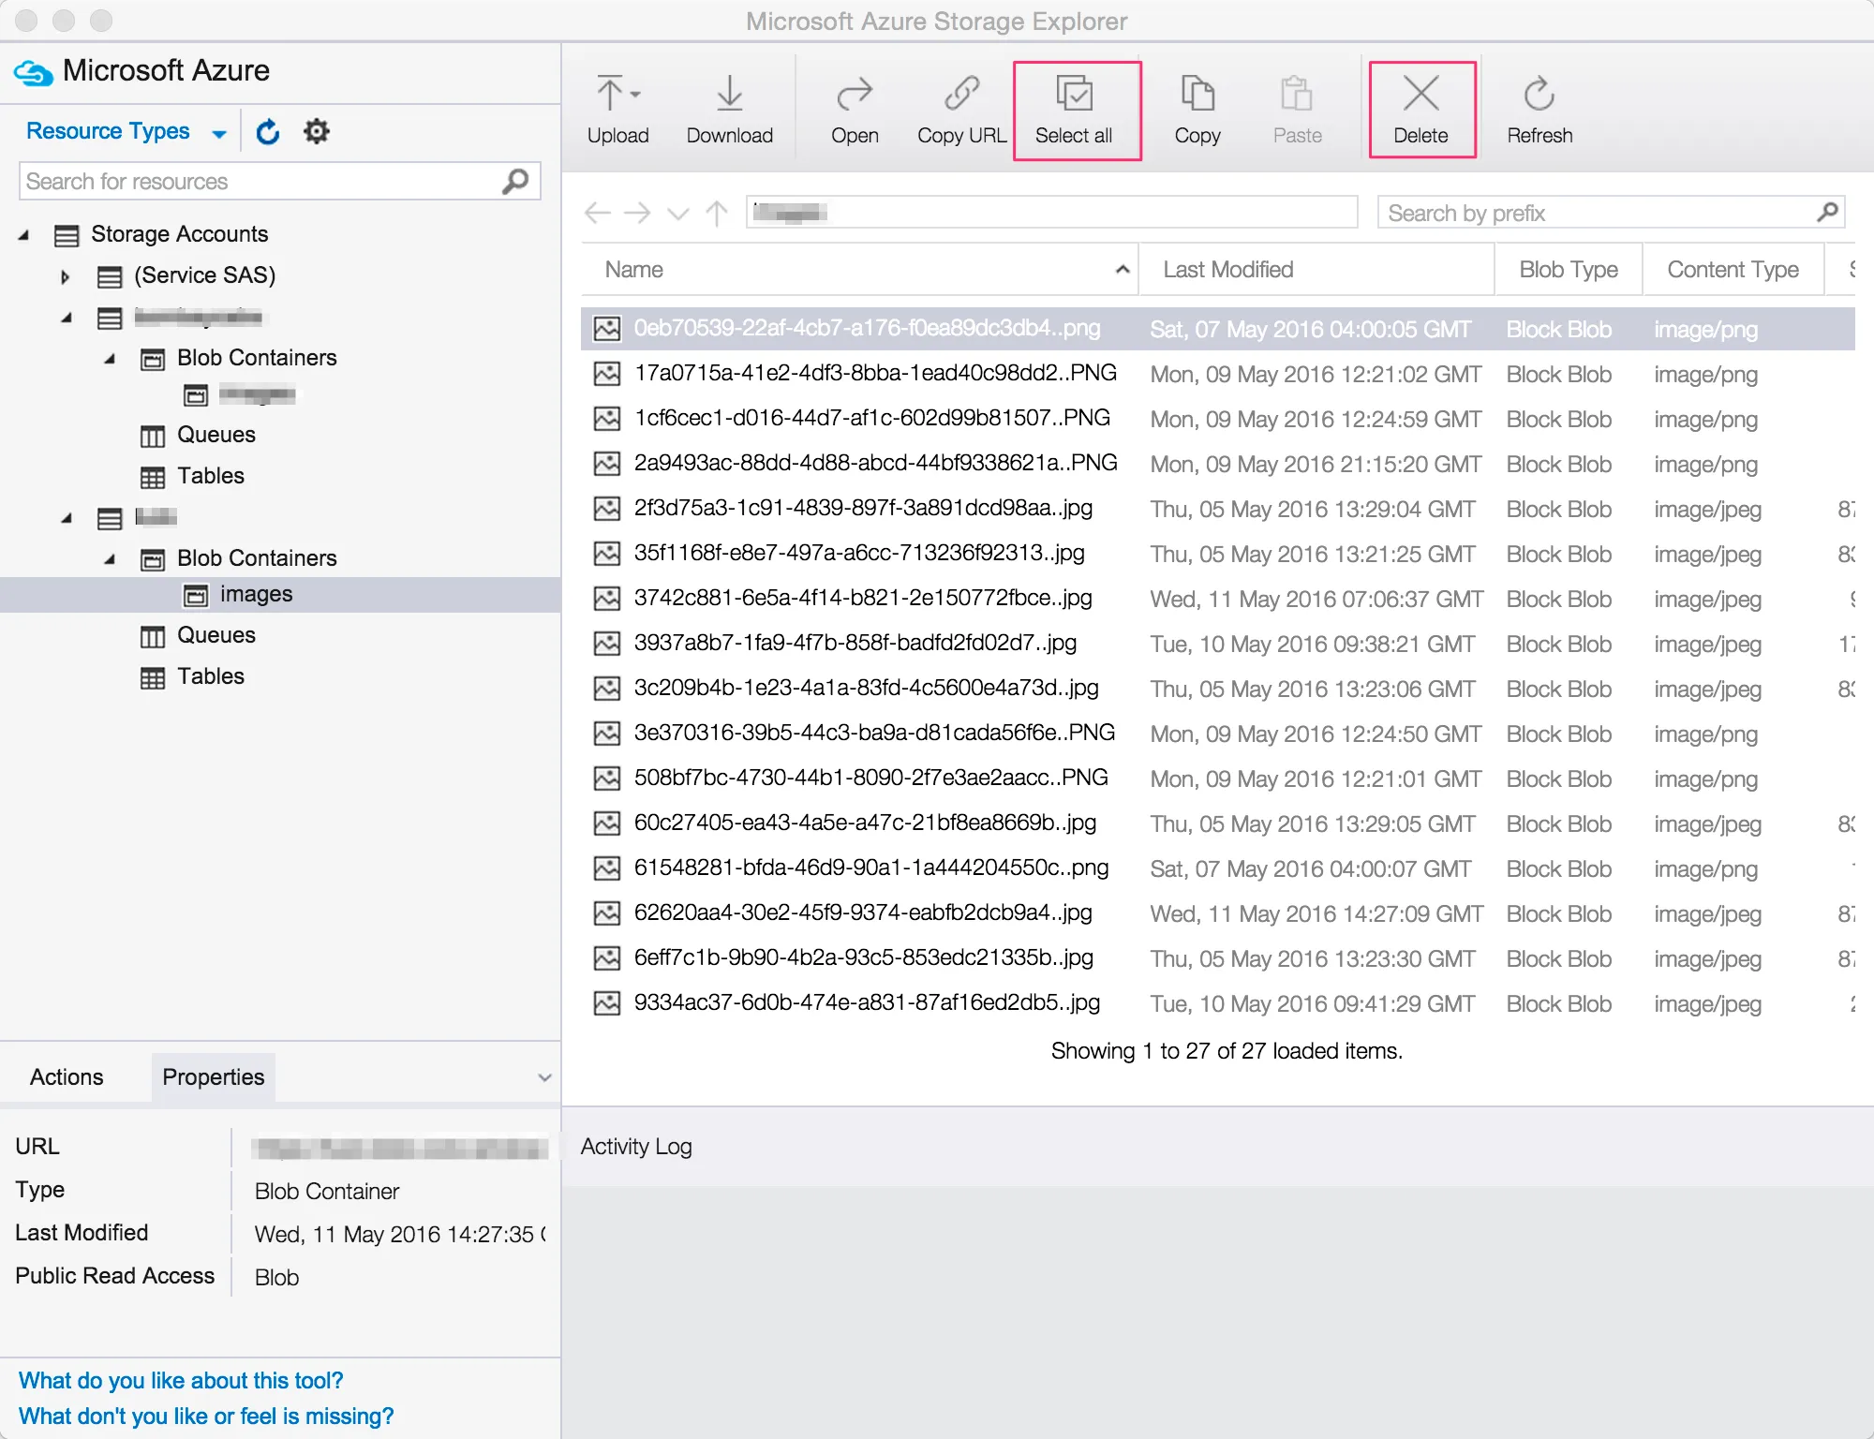The image size is (1874, 1439).
Task: Switch to the Properties tab
Action: tap(213, 1077)
